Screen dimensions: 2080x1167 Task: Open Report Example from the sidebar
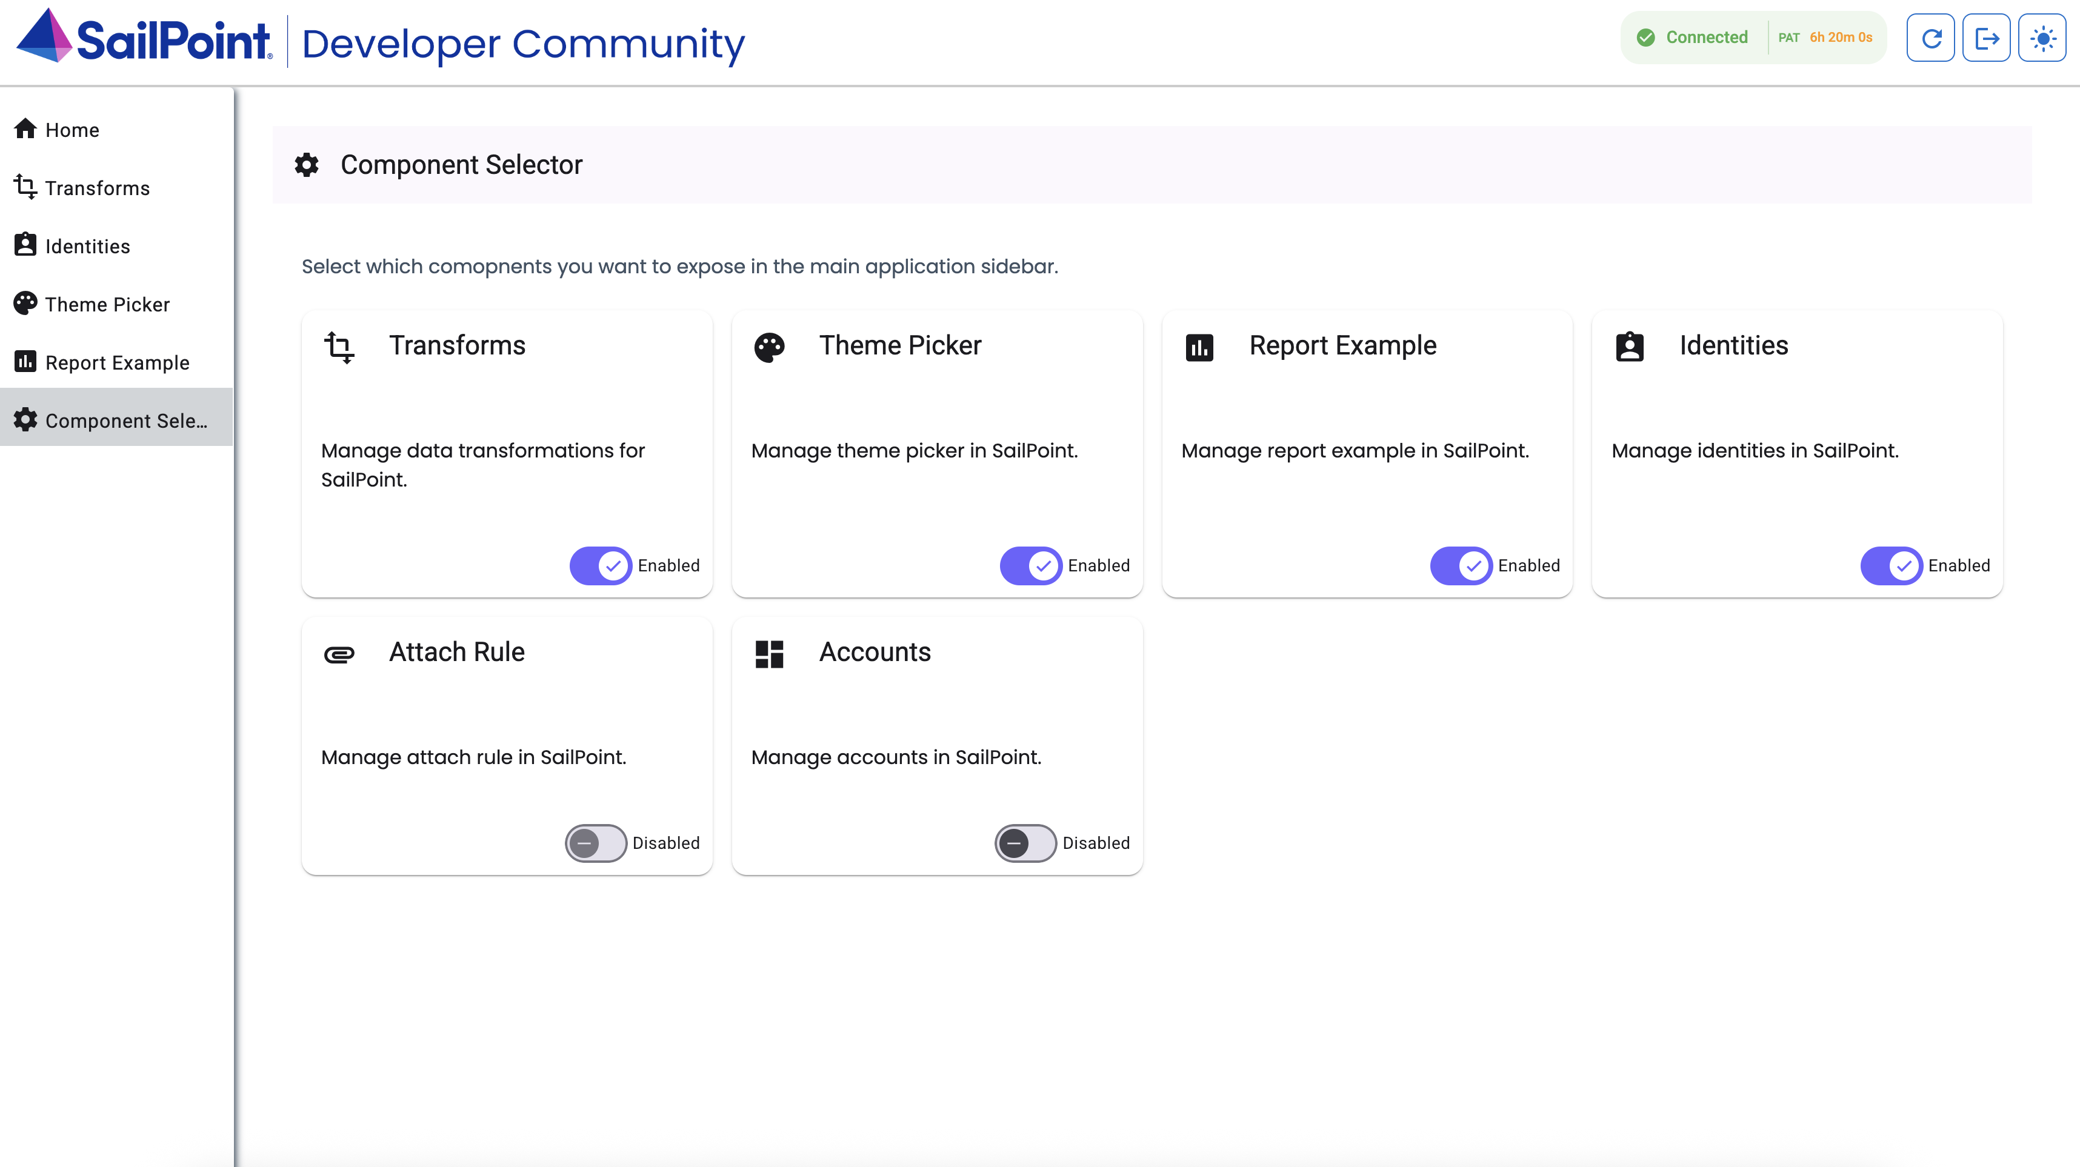tap(117, 362)
